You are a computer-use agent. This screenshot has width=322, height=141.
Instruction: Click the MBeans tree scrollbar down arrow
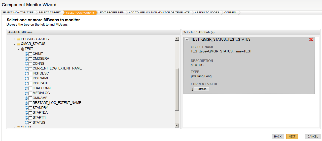(177, 125)
